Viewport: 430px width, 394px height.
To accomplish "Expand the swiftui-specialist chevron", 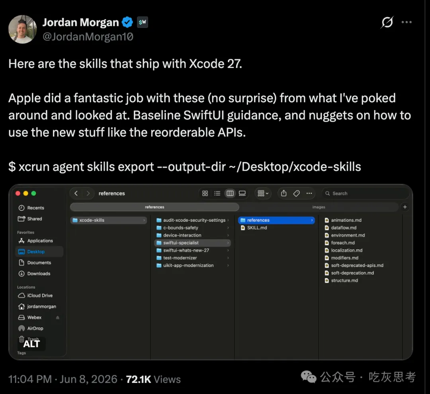I will click(x=228, y=243).
